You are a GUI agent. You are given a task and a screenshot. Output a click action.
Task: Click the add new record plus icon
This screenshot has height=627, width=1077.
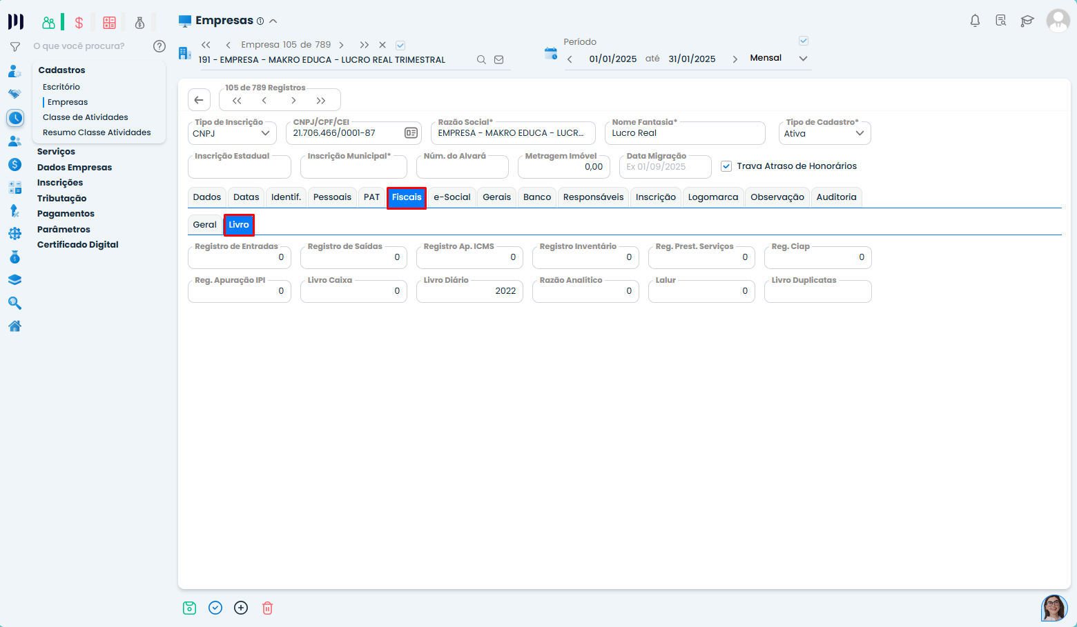click(x=241, y=608)
